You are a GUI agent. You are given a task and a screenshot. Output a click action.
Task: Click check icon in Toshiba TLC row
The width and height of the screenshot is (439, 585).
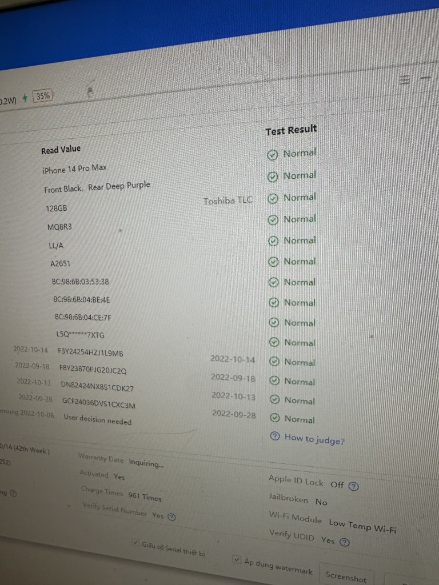pyautogui.click(x=273, y=198)
